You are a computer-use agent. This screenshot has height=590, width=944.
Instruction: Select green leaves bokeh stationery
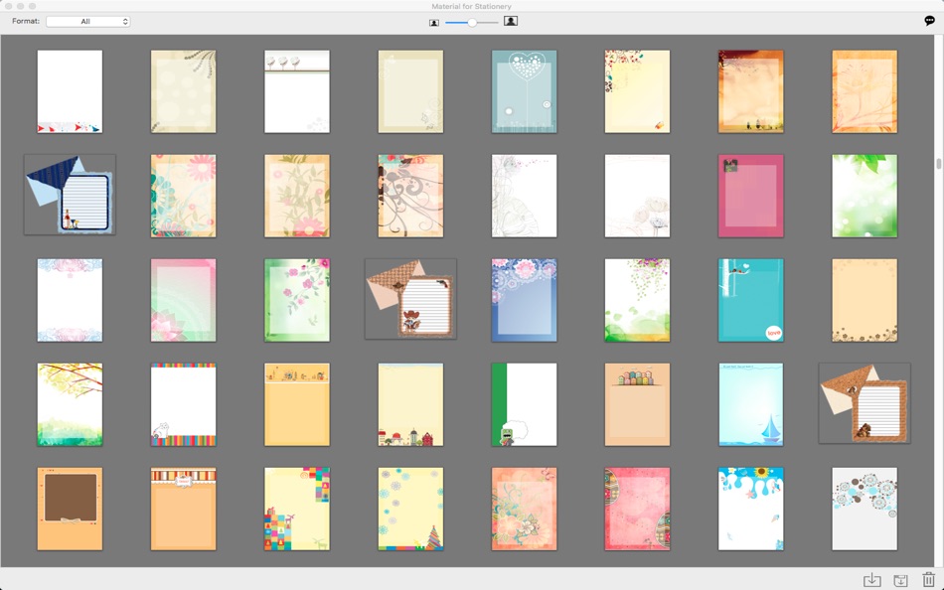coord(865,196)
